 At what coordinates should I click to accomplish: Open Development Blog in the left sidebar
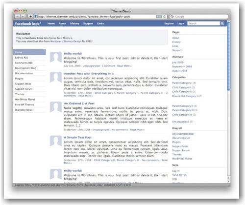click(25, 68)
